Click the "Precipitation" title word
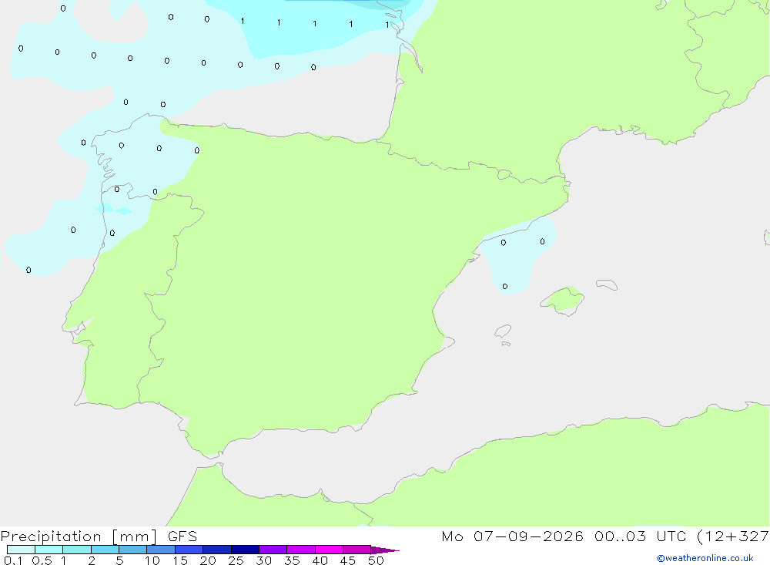The height and width of the screenshot is (565, 770). click(51, 536)
